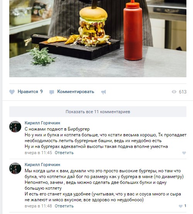
Task: Open the вчера в 11:48 timestamp
Action: (38, 206)
